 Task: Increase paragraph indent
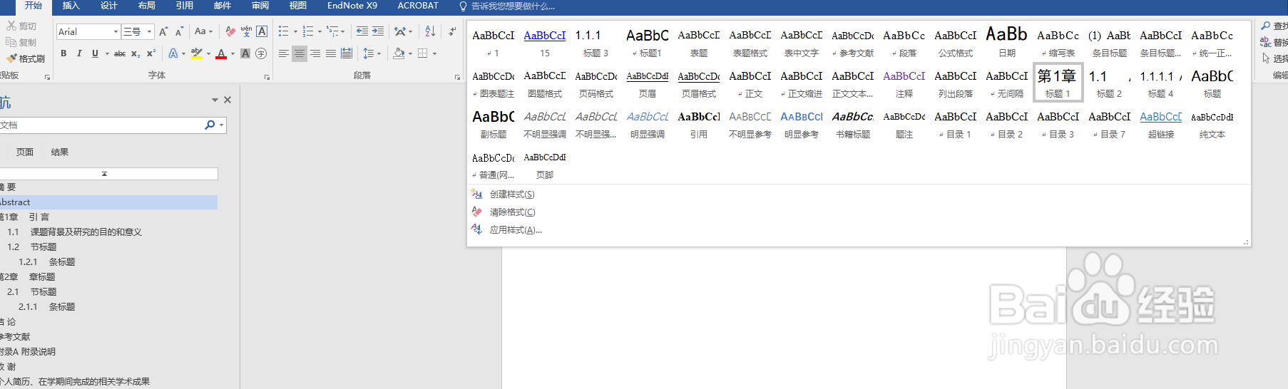[378, 31]
